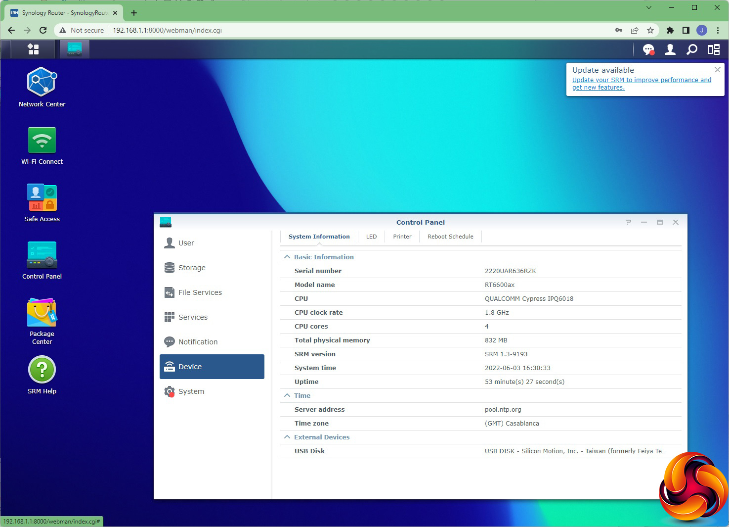The height and width of the screenshot is (527, 729).
Task: Select Device in Control Panel sidebar
Action: tap(212, 367)
